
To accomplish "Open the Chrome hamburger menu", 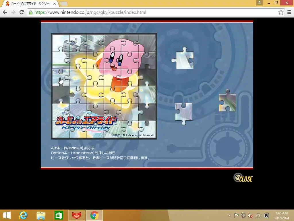I will tap(289, 12).
